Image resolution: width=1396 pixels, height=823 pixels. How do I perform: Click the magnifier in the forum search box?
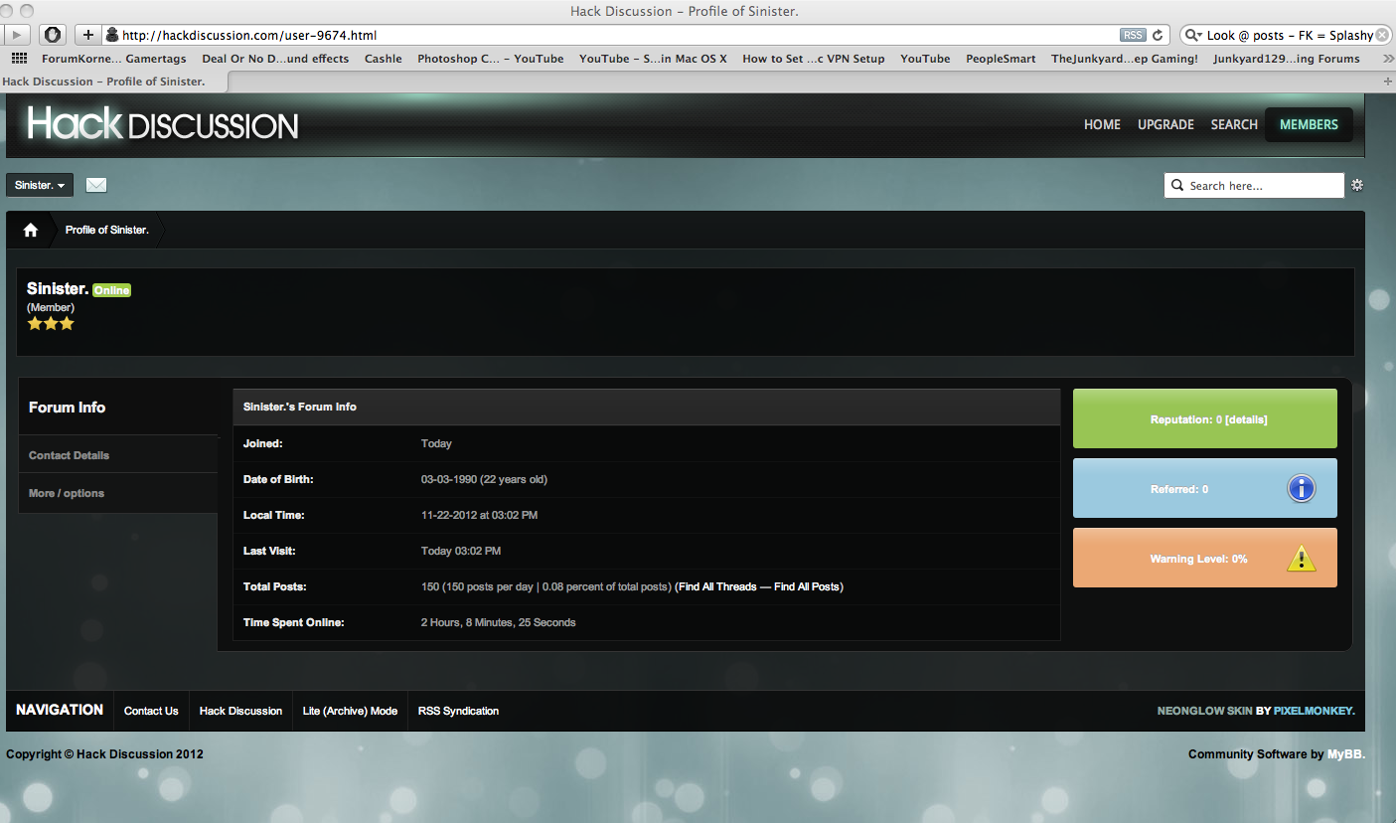[x=1177, y=186]
